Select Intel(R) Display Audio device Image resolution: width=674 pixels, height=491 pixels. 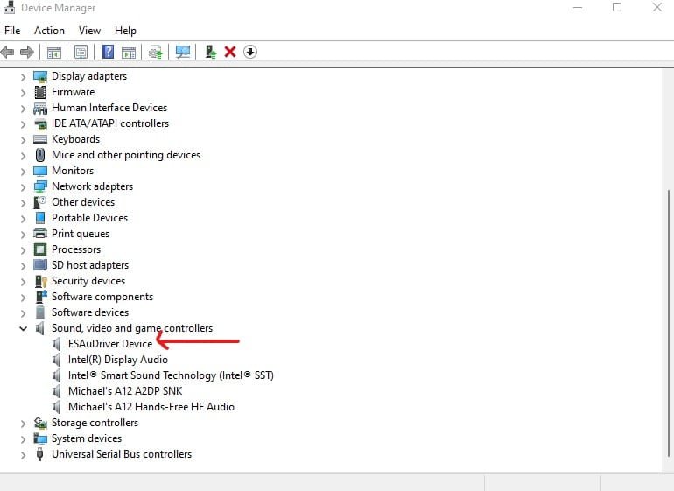117,360
